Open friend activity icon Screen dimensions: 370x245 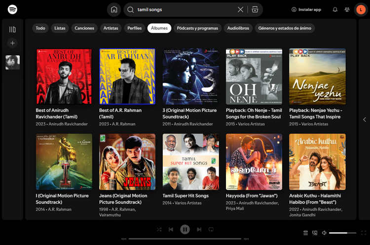pos(347,9)
